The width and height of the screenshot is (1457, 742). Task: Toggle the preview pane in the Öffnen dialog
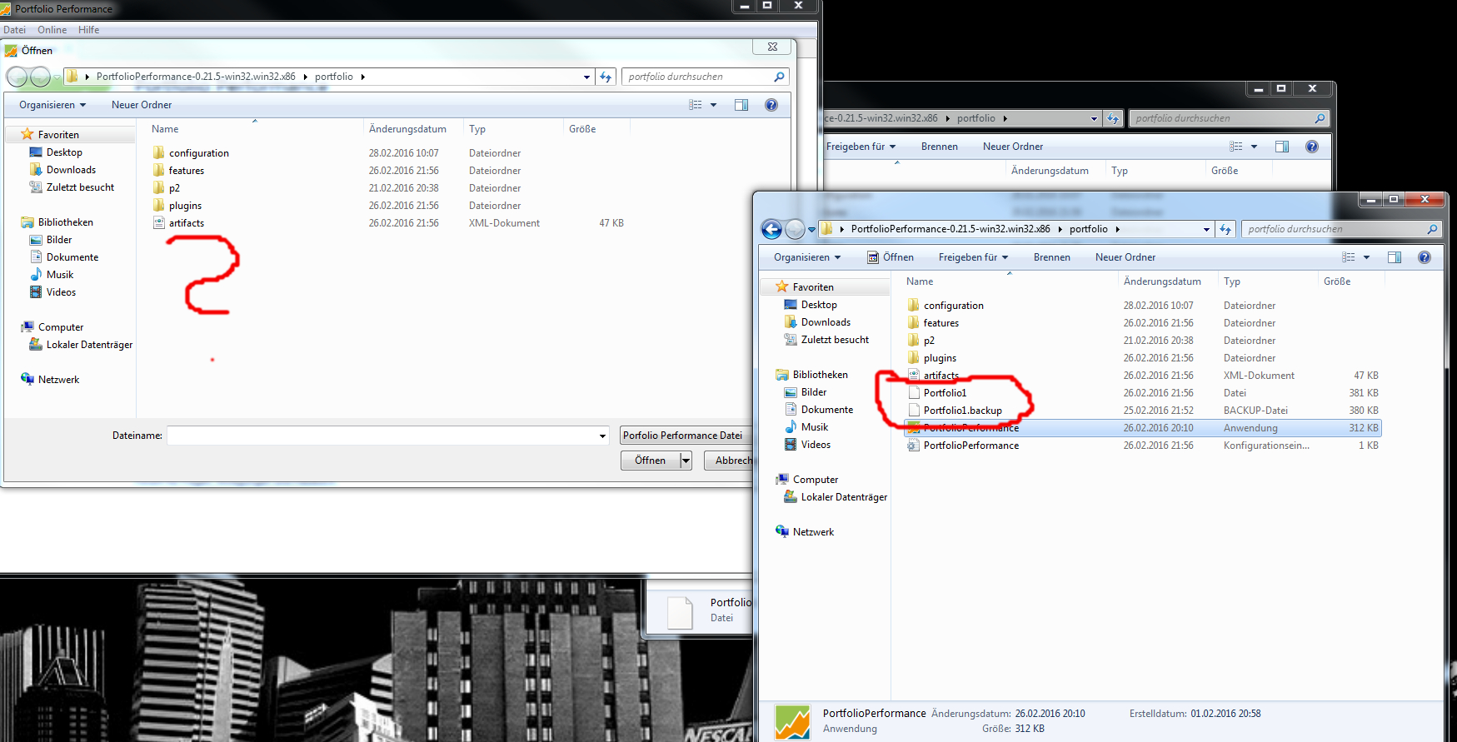[x=741, y=105]
